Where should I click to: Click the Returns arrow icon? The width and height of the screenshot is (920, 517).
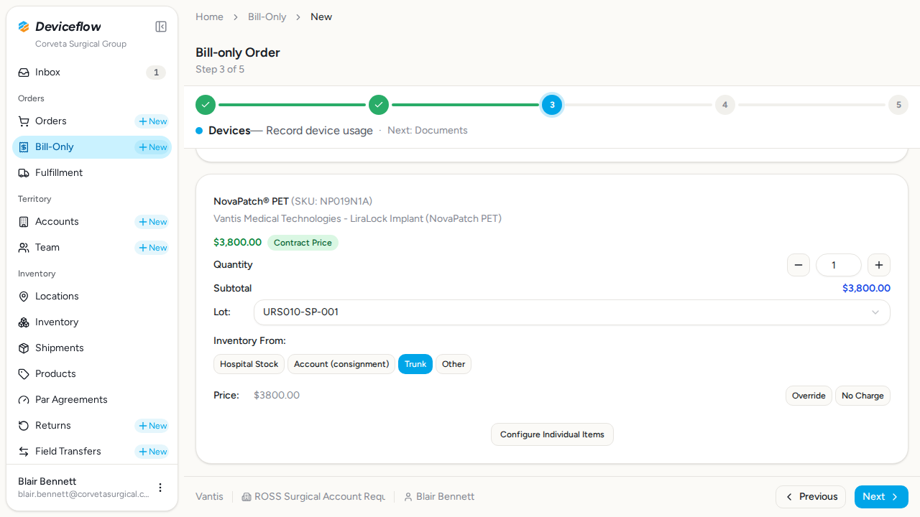(x=24, y=426)
